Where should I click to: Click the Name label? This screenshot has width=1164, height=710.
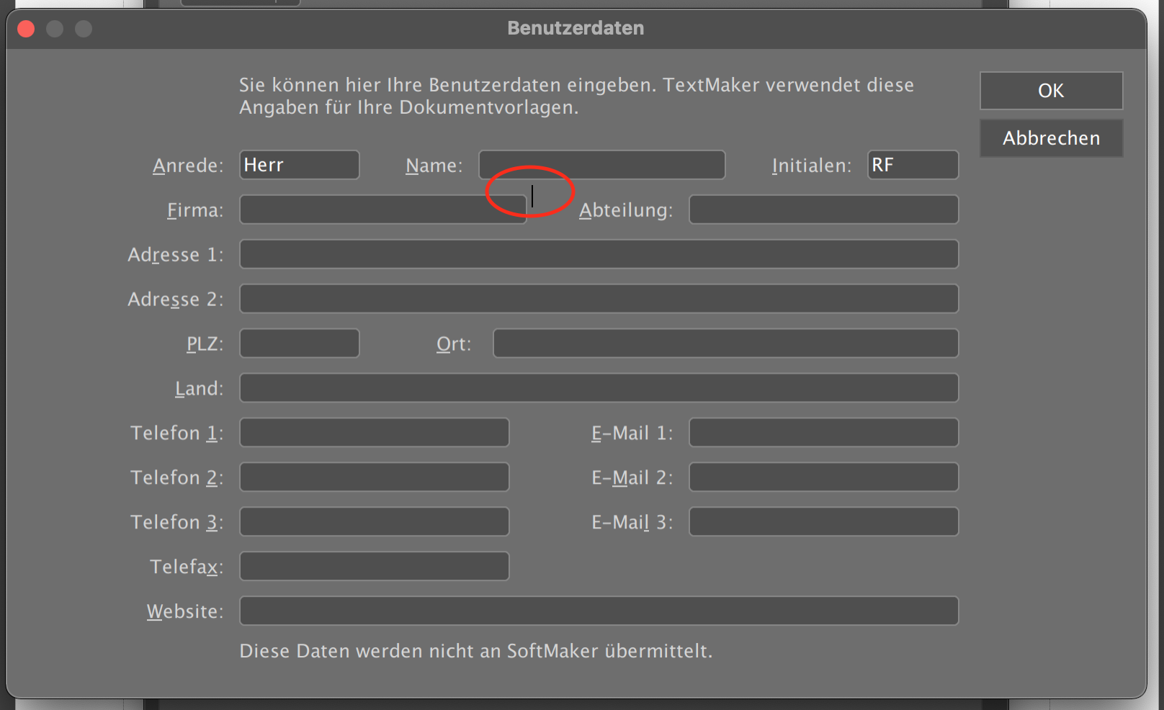pyautogui.click(x=434, y=166)
